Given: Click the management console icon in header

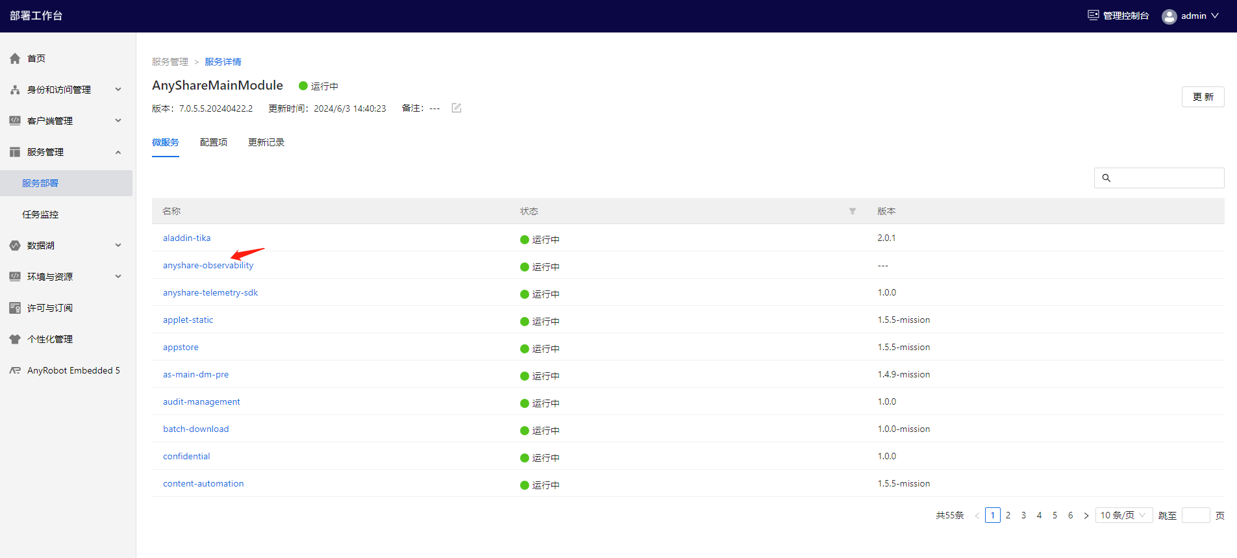Looking at the screenshot, I should pos(1093,15).
